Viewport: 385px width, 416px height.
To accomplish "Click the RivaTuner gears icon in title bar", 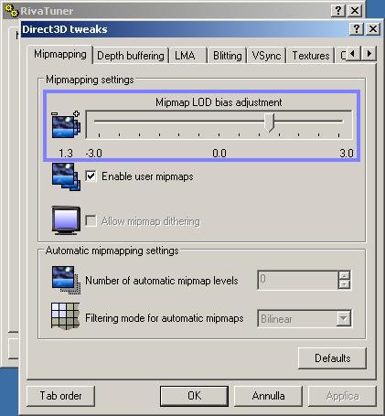I will pyautogui.click(x=12, y=11).
